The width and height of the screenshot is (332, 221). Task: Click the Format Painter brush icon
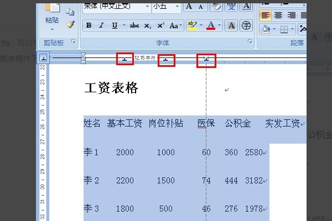tap(70, 24)
